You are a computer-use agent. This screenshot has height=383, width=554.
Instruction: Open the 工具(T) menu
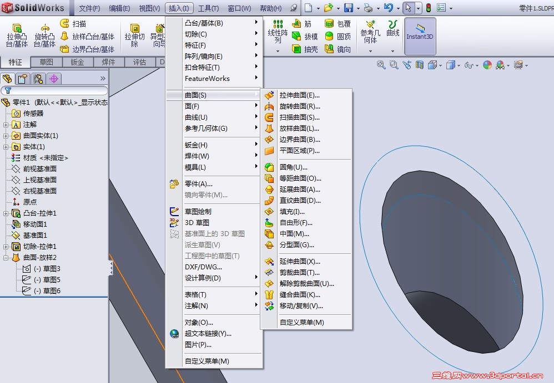[208, 8]
